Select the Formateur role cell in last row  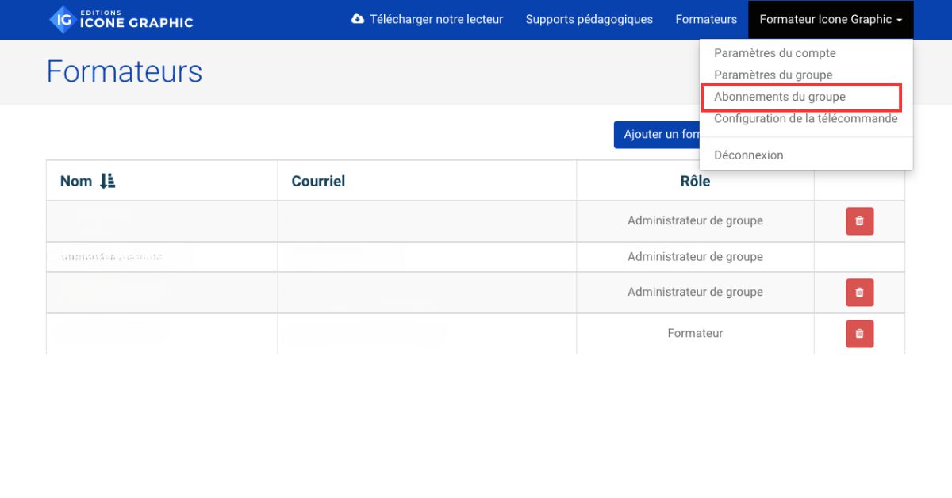[x=695, y=334]
